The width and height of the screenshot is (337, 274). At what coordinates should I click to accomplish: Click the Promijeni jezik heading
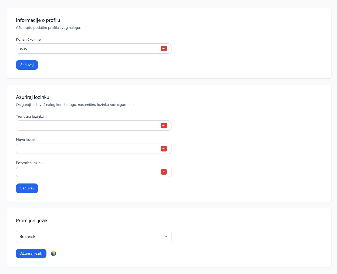pyautogui.click(x=32, y=221)
